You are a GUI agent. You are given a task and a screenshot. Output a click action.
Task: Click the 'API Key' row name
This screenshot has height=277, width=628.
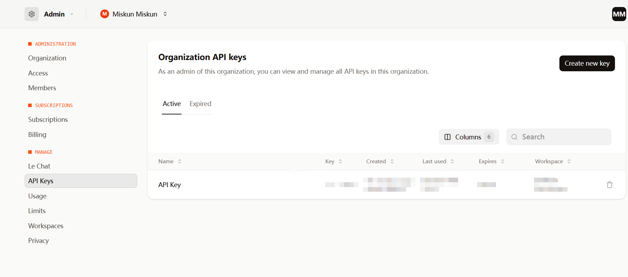170,185
